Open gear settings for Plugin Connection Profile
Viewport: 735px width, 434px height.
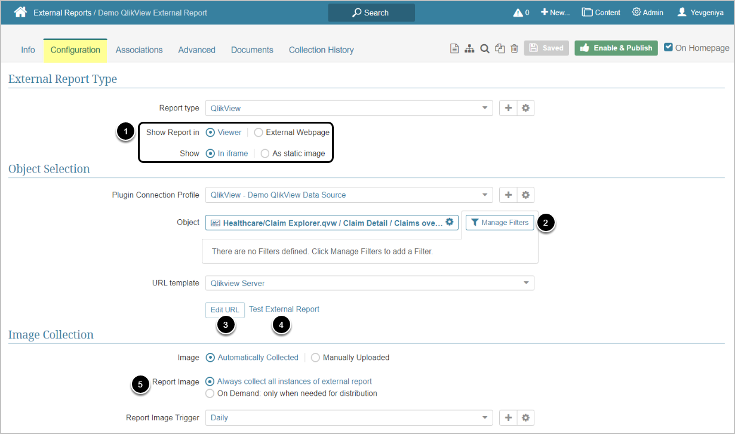525,195
